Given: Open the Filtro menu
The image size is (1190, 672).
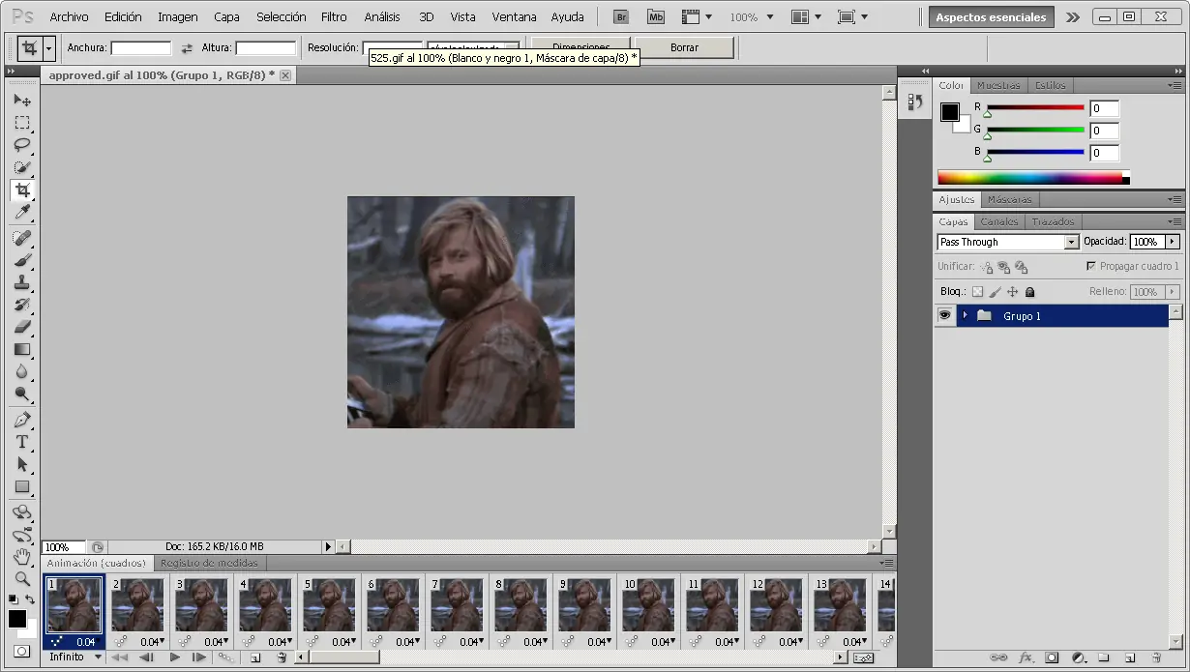Looking at the screenshot, I should point(334,17).
